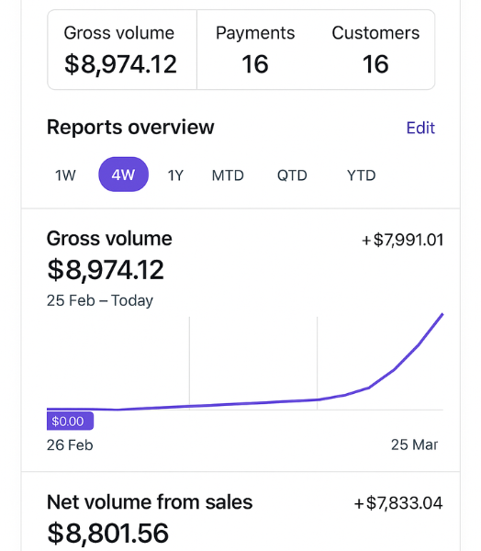Click the +$7,833.04 net change figure
Viewport: 481px width, 551px height.
(398, 503)
